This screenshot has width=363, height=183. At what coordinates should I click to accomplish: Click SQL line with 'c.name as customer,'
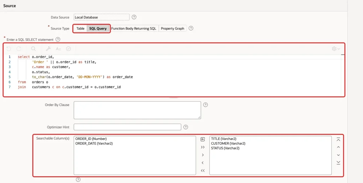point(51,67)
